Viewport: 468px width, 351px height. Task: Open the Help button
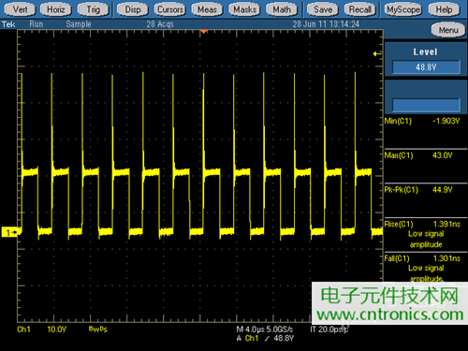coord(444,9)
